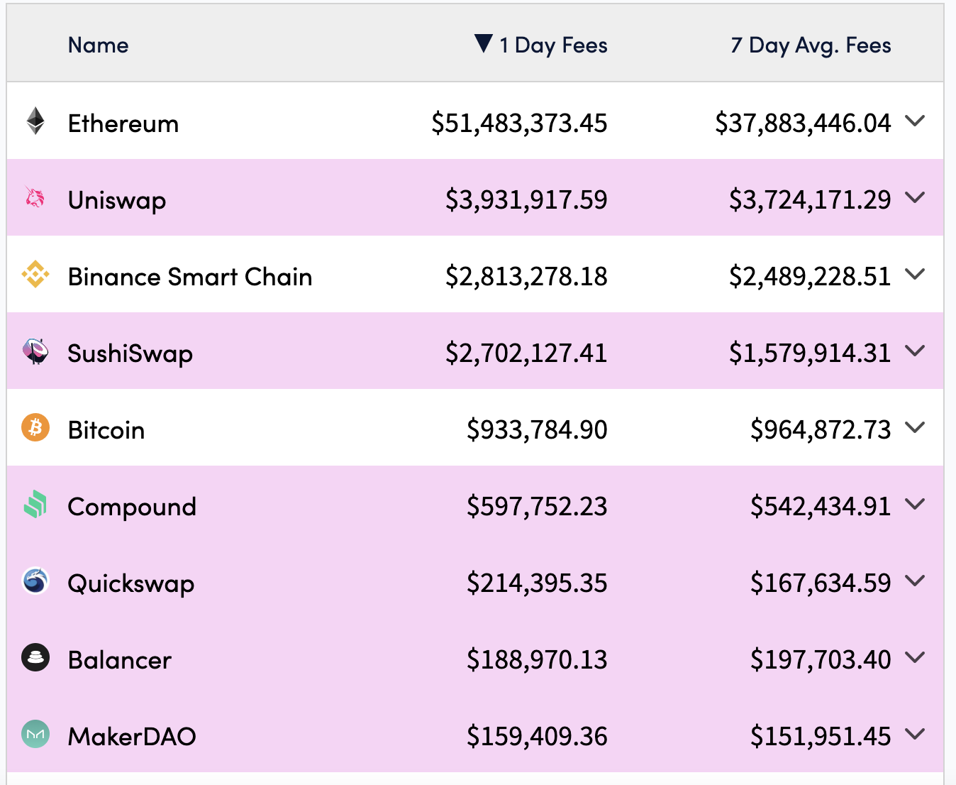Click the green Compound logo icon
This screenshot has height=785, width=956.
(35, 504)
